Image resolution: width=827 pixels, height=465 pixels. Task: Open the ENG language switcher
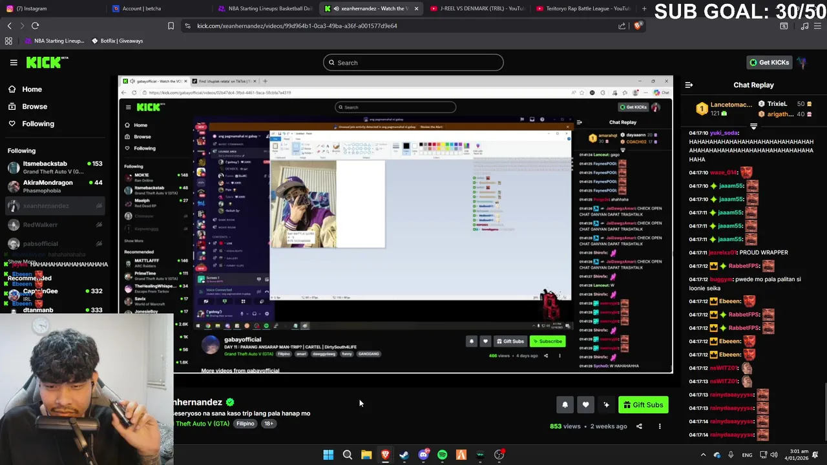[x=747, y=455]
